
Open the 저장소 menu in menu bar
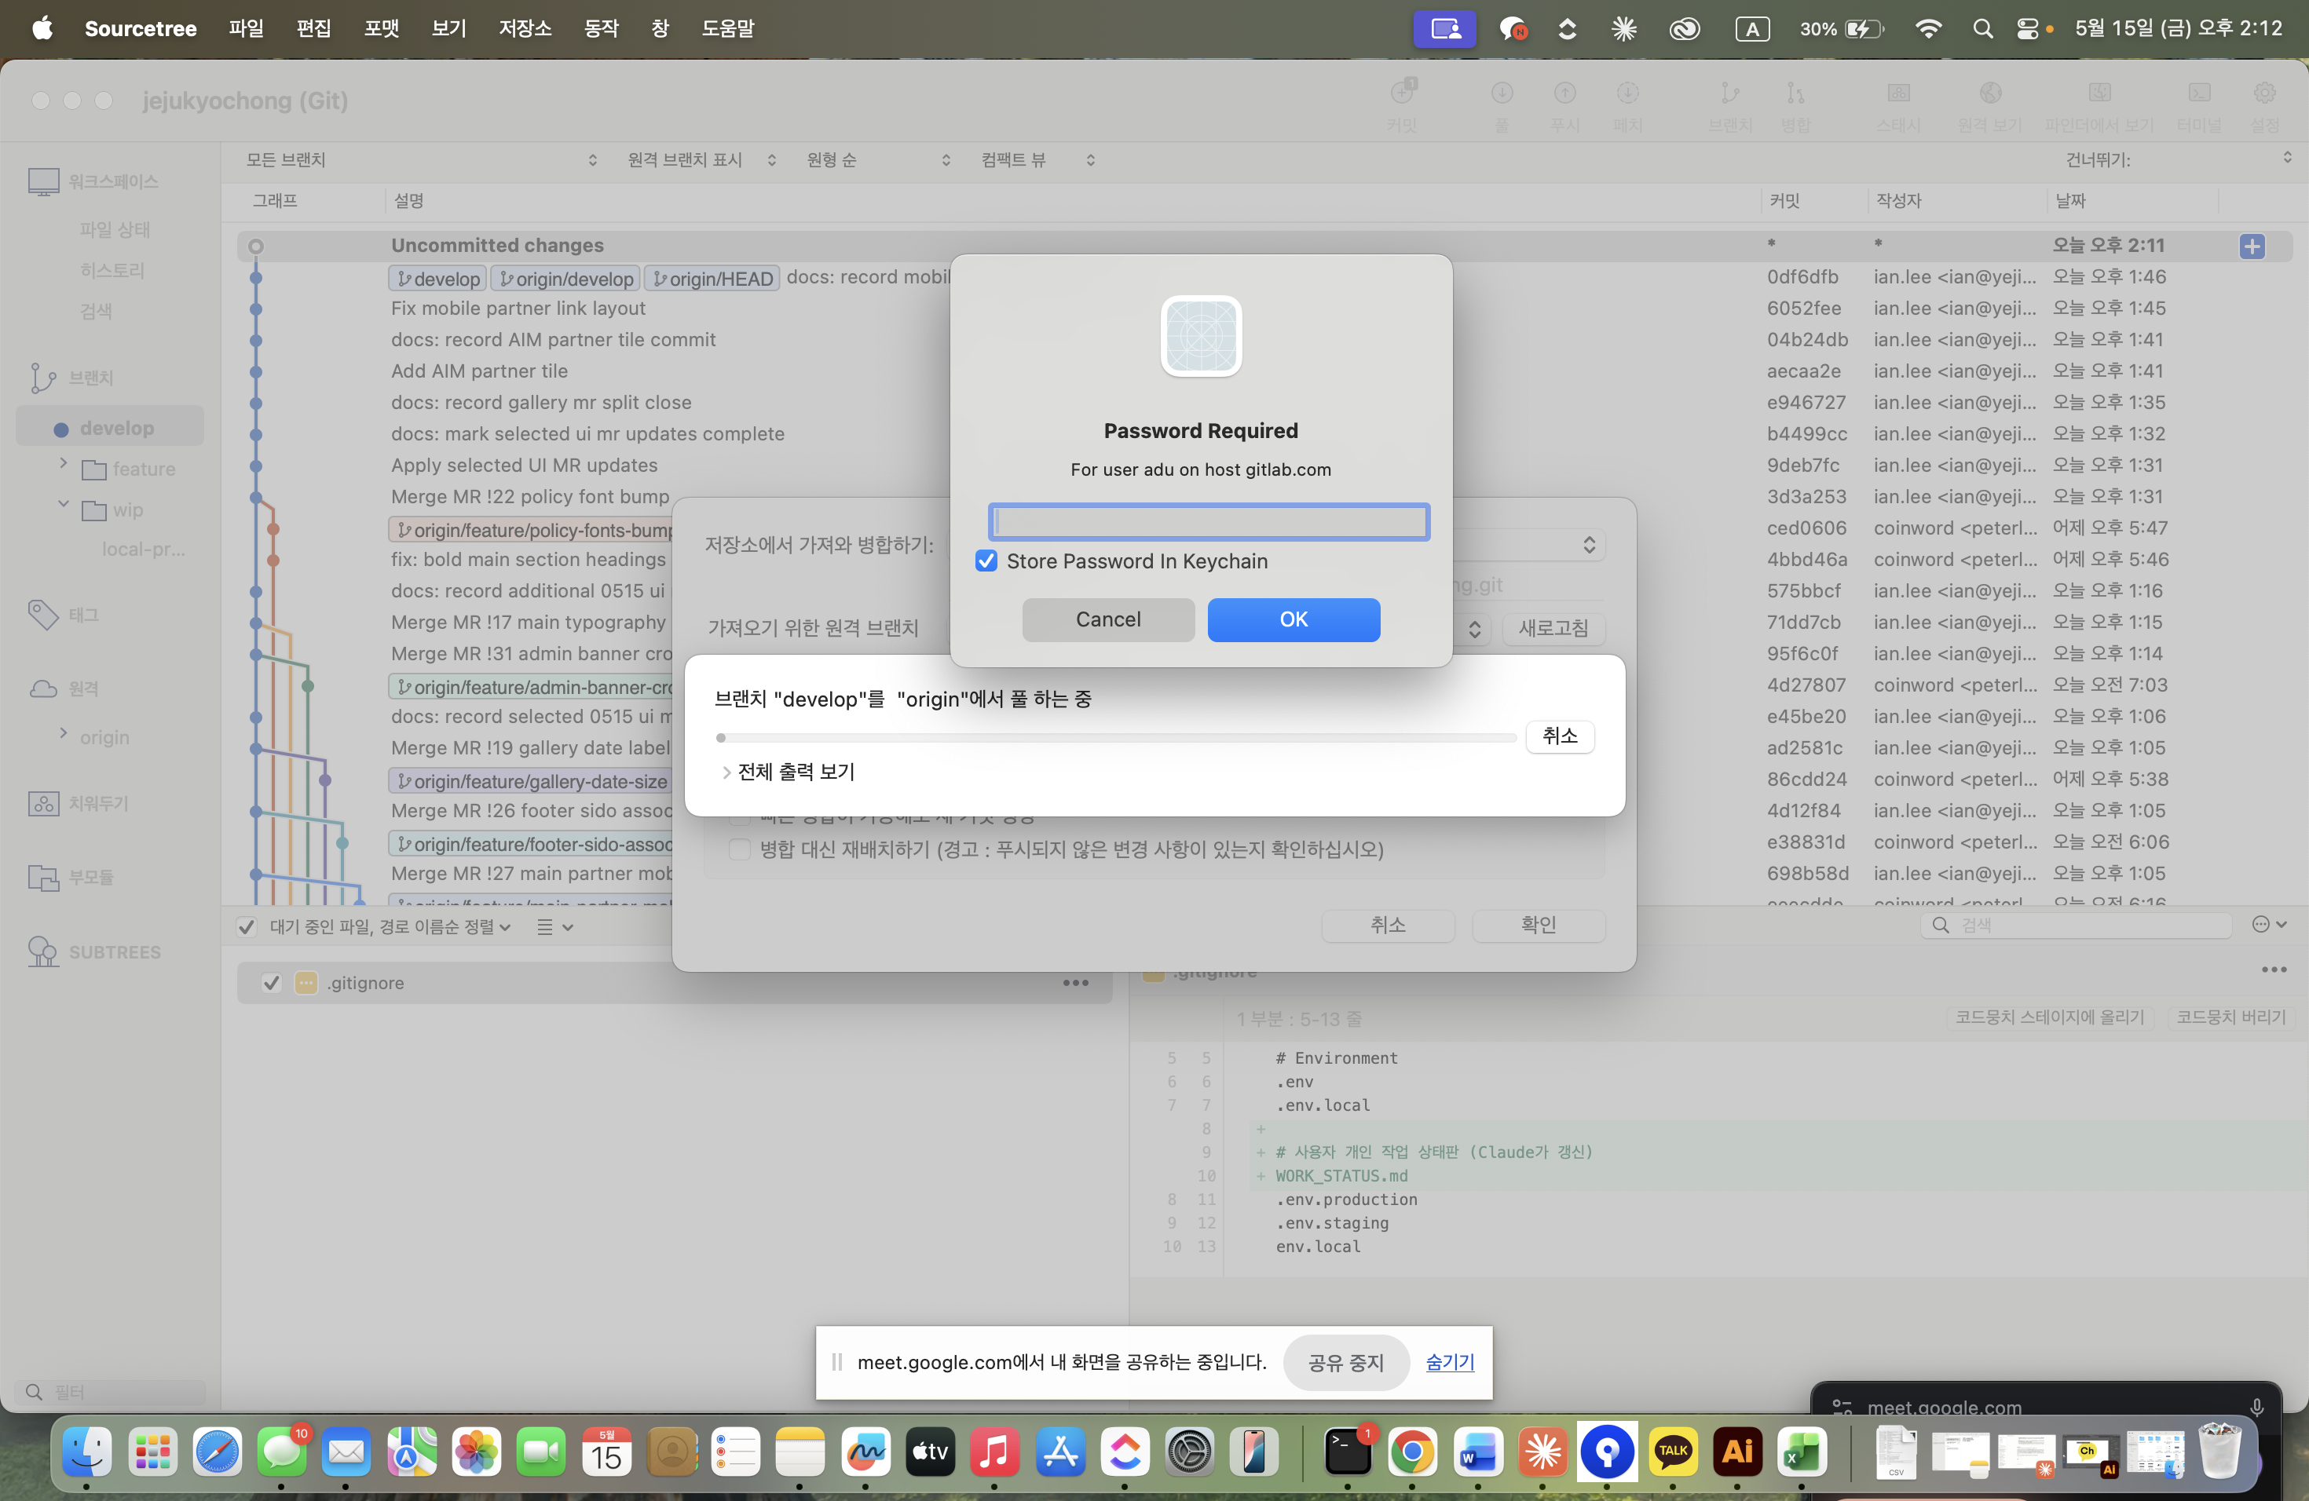point(525,28)
